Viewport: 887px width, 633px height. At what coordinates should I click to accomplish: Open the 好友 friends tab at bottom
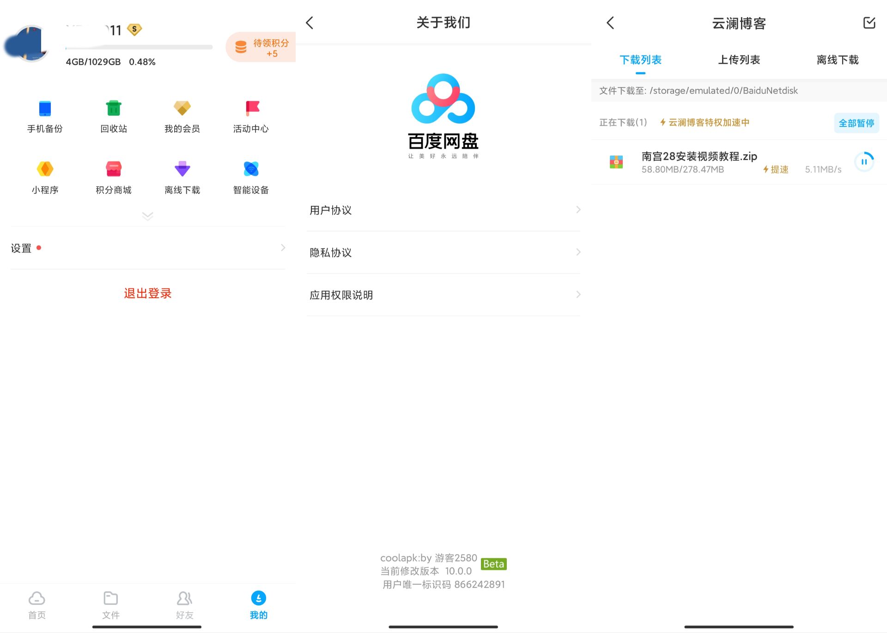[184, 605]
